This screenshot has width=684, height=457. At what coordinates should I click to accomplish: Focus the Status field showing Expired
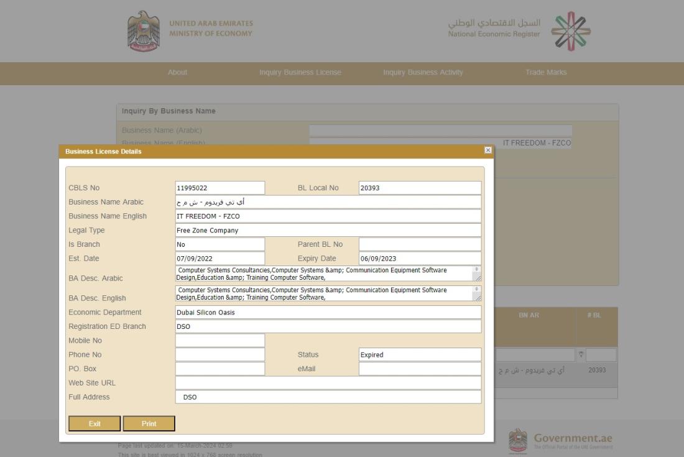[420, 354]
